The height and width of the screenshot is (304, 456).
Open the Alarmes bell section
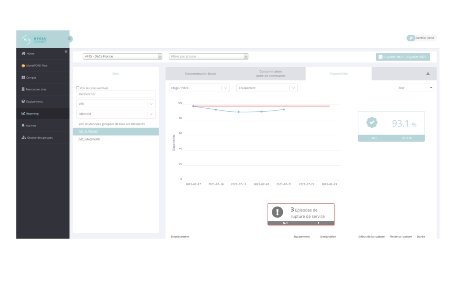tap(31, 125)
